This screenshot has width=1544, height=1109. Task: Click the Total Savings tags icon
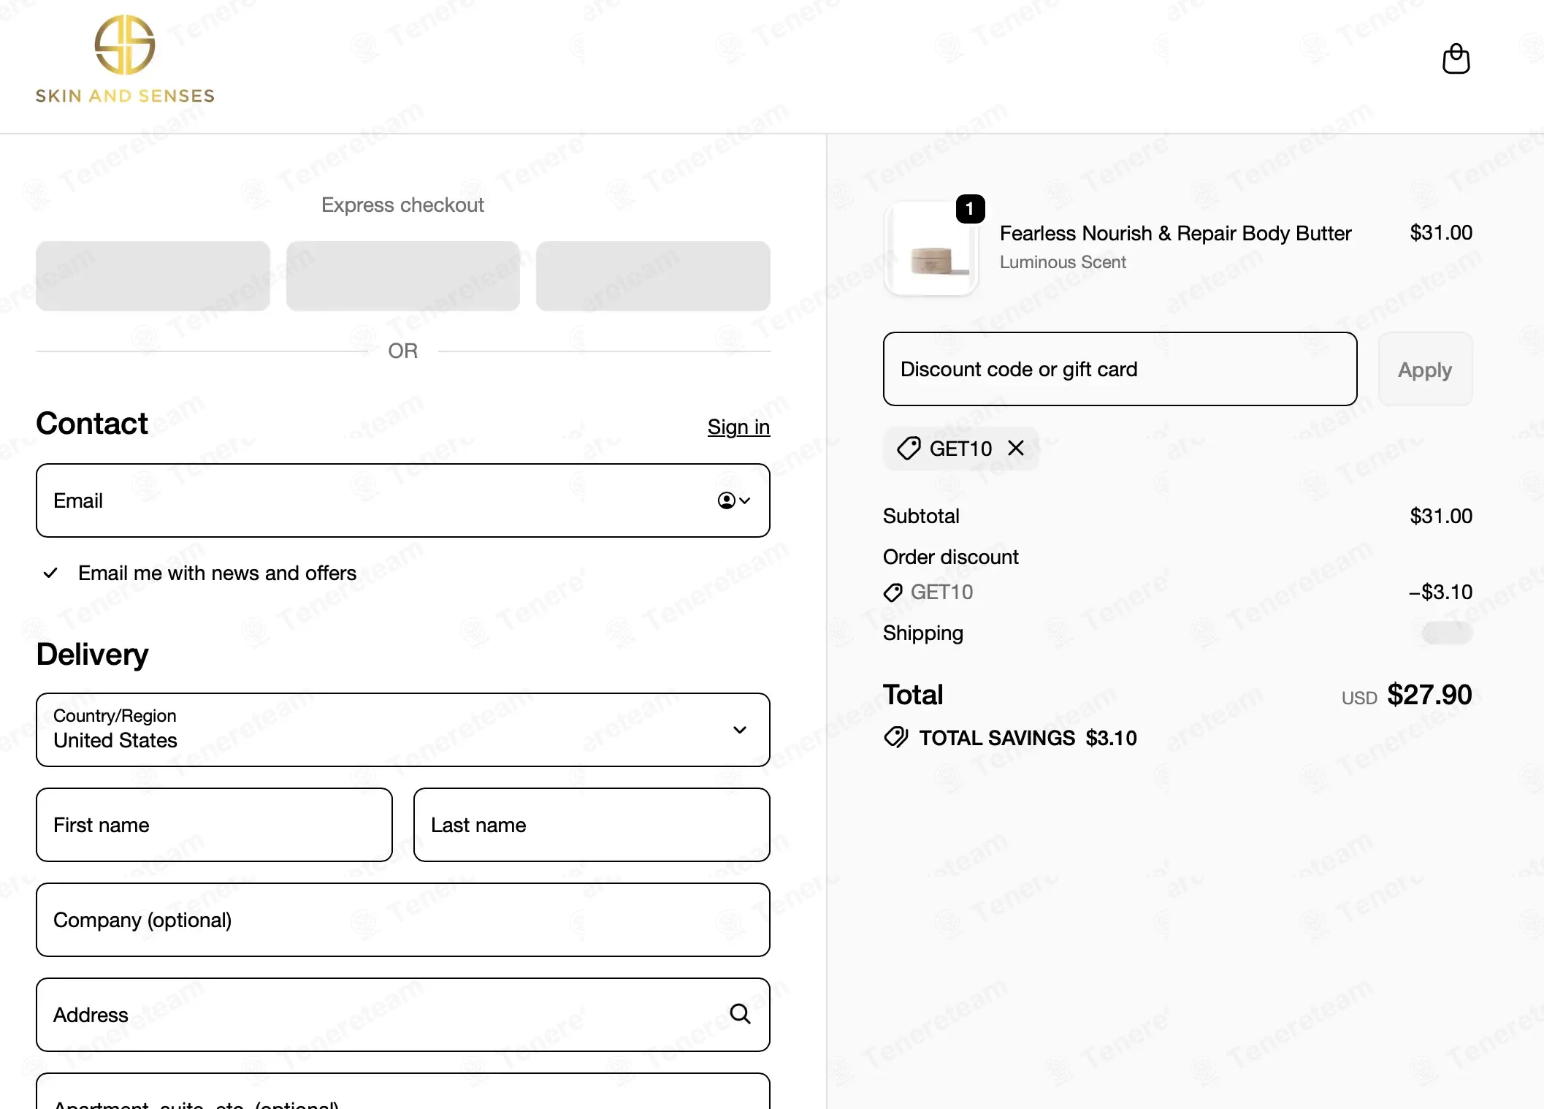coord(895,737)
